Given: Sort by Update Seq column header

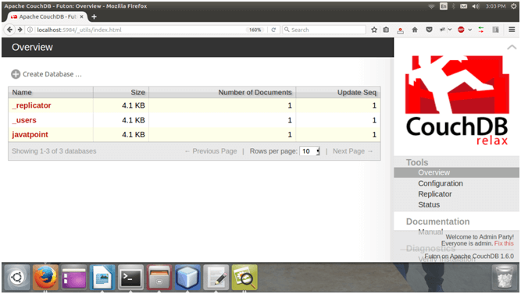Looking at the screenshot, I should [338, 92].
